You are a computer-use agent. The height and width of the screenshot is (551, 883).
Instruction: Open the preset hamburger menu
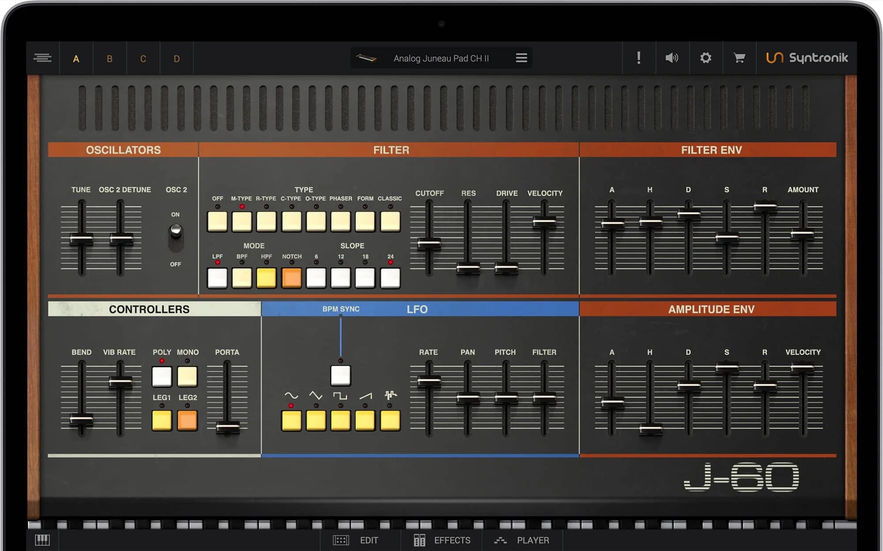pos(521,58)
